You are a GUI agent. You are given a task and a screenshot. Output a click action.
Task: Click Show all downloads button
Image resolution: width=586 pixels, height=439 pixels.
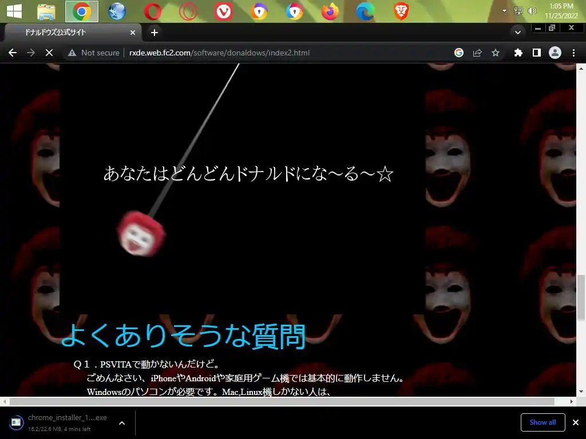click(x=543, y=422)
